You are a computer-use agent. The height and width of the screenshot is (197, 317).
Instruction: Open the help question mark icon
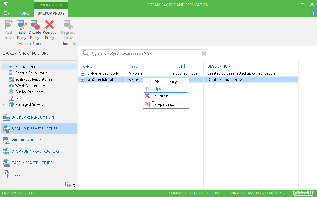tap(313, 13)
